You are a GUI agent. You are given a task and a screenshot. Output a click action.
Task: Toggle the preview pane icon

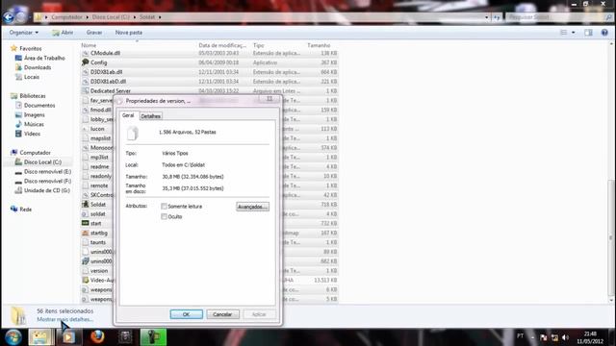588,33
